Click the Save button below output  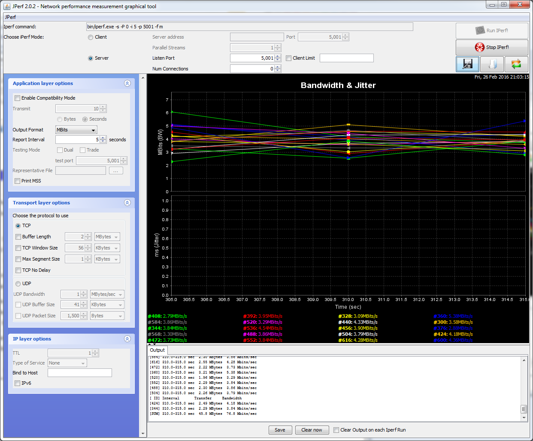(280, 430)
